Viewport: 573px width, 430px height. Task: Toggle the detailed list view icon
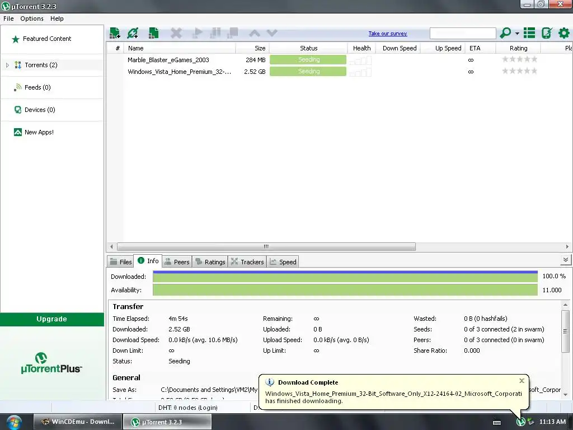529,33
